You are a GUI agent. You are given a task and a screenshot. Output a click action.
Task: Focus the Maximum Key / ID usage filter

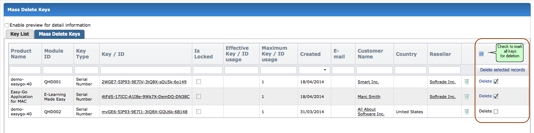pyautogui.click(x=278, y=70)
